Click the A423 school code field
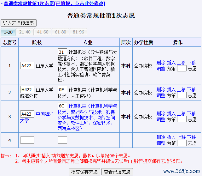 pos(27,114)
